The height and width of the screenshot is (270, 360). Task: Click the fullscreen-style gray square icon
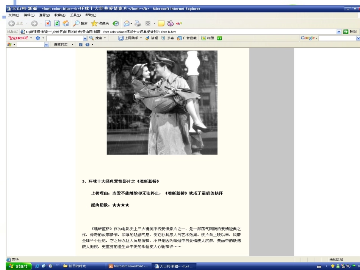(x=148, y=23)
